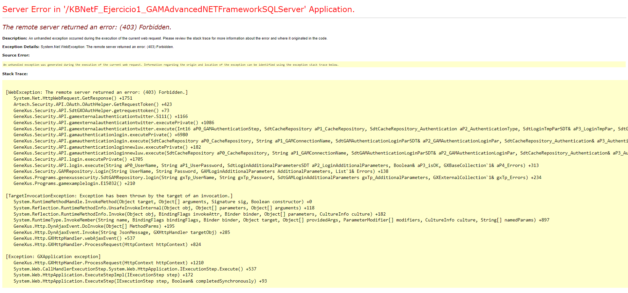Click 'DynAjaxEvent.DoInvoke(Object[] MethodParms) +195' line
This screenshot has width=628, height=293.
coord(94,226)
